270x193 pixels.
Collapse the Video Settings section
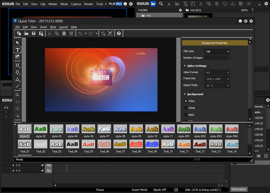pos(185,66)
